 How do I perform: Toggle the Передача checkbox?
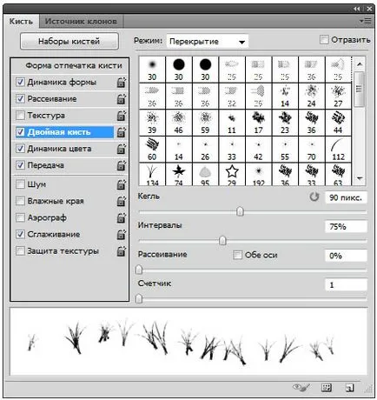pos(20,165)
